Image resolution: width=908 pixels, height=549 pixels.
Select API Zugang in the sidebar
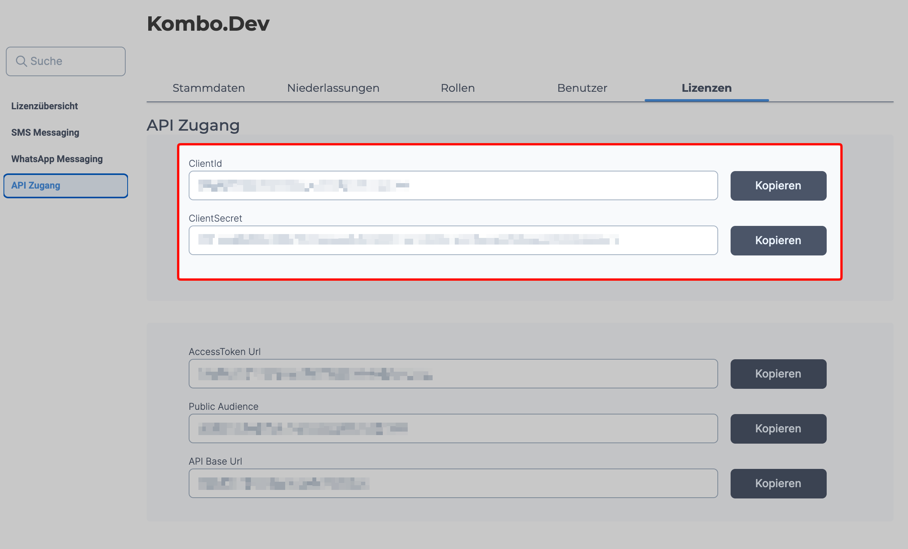click(66, 185)
